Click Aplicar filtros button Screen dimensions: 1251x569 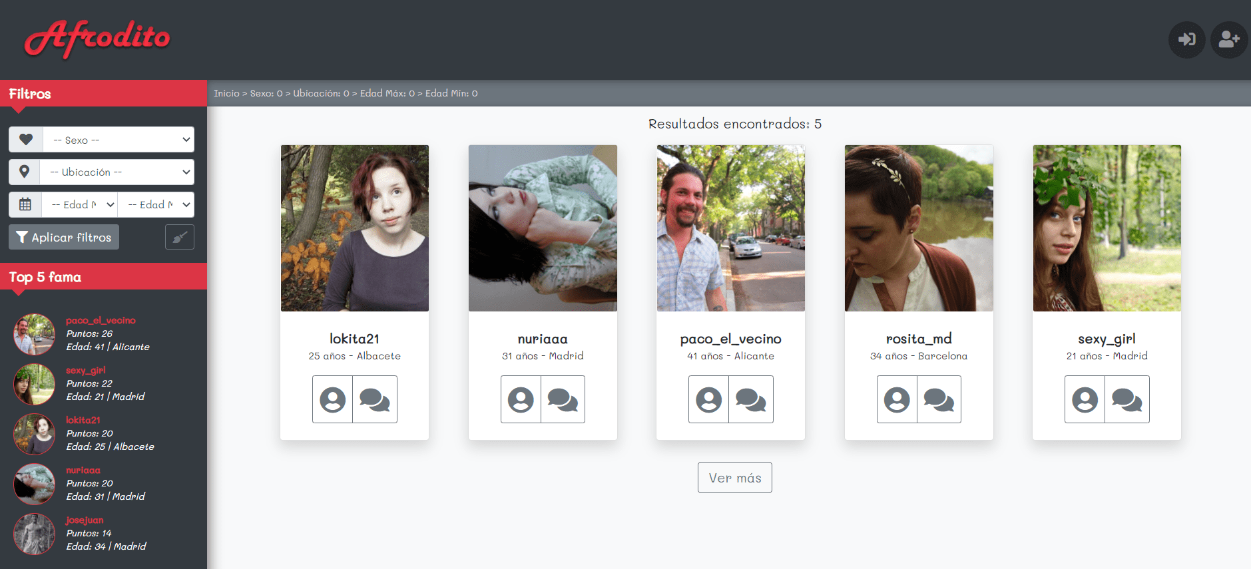point(64,237)
